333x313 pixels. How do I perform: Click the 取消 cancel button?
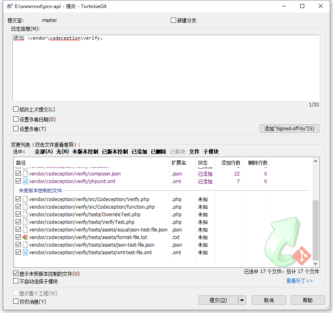coord(269,300)
